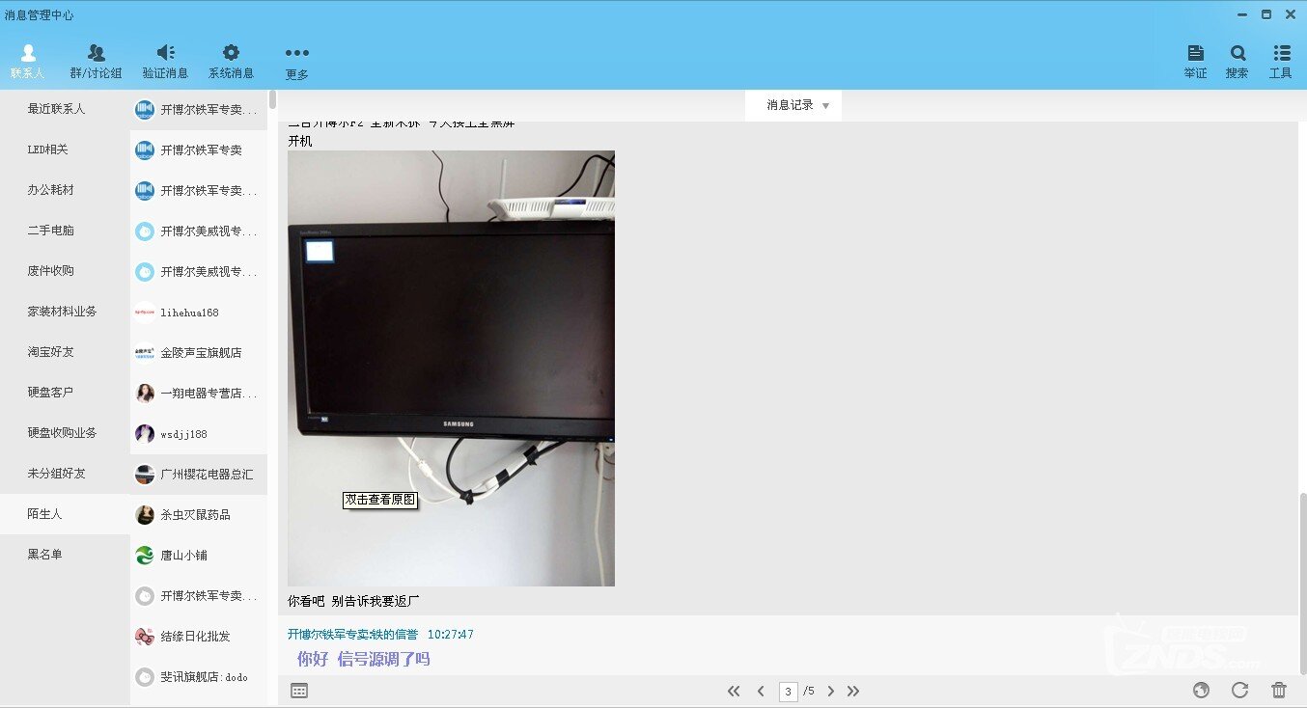The width and height of the screenshot is (1307, 708).
Task: Click 唐山小铺 green avatar icon
Action: coord(145,556)
